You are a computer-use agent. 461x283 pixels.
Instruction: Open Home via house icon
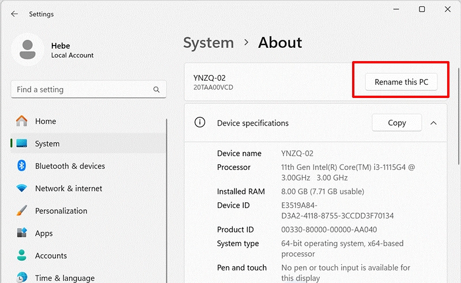[x=22, y=121]
